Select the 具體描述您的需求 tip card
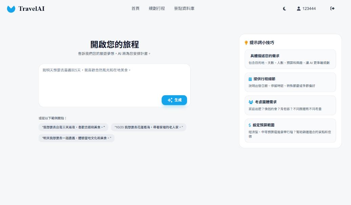351x205 pixels. click(x=290, y=59)
